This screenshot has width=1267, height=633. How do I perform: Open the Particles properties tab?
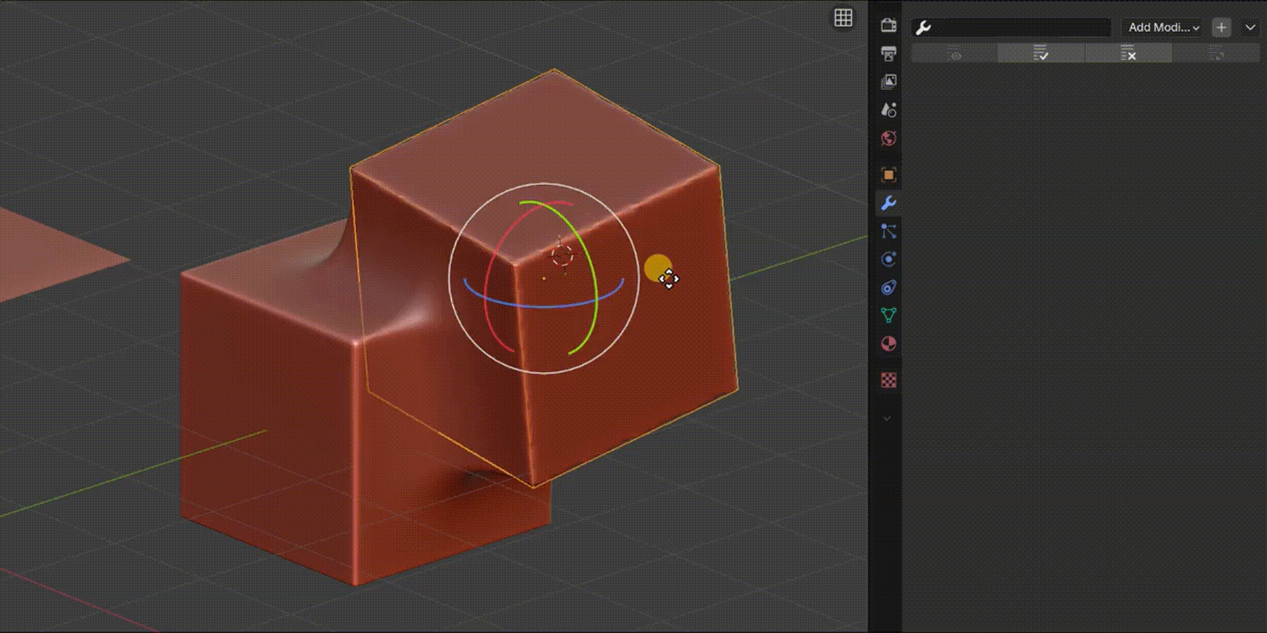pos(888,231)
